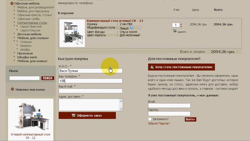Click the Пароль password field
Screen dimensions: 250x141
(169, 114)
